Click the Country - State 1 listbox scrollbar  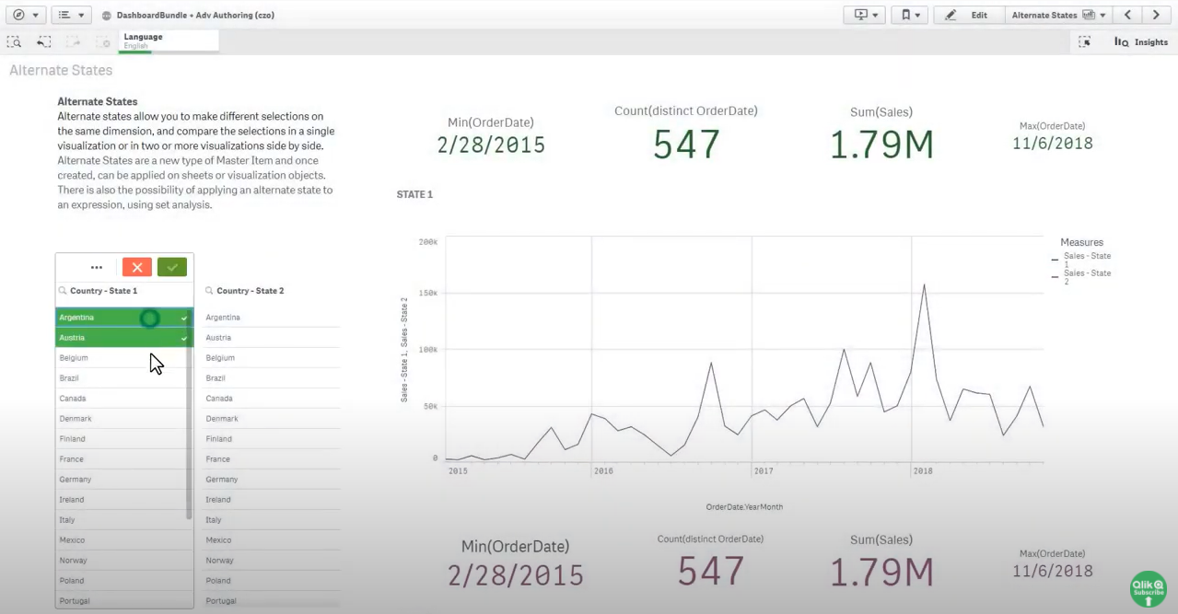pos(190,414)
